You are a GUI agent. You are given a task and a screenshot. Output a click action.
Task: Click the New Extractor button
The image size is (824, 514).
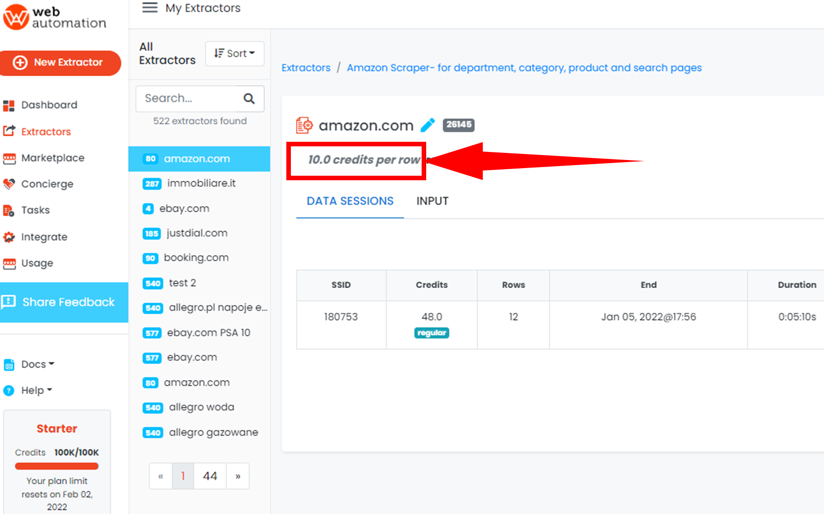tap(60, 63)
